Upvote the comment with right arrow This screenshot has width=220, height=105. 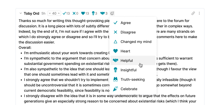(x=59, y=14)
